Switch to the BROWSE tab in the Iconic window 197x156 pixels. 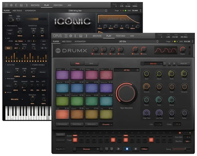click(35, 5)
